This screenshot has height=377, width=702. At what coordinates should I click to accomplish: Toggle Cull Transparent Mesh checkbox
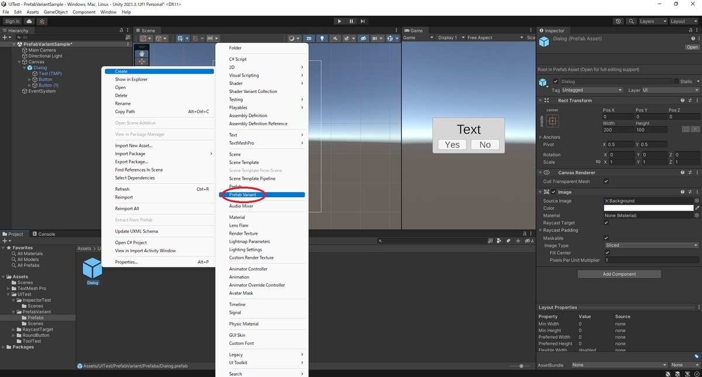[x=606, y=181]
